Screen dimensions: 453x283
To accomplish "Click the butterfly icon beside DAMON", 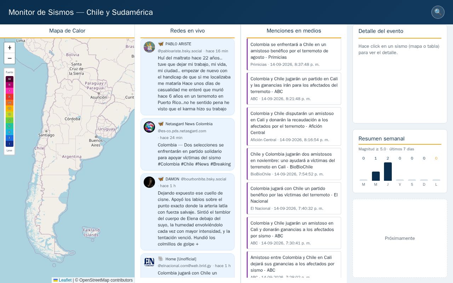I will pos(161,179).
